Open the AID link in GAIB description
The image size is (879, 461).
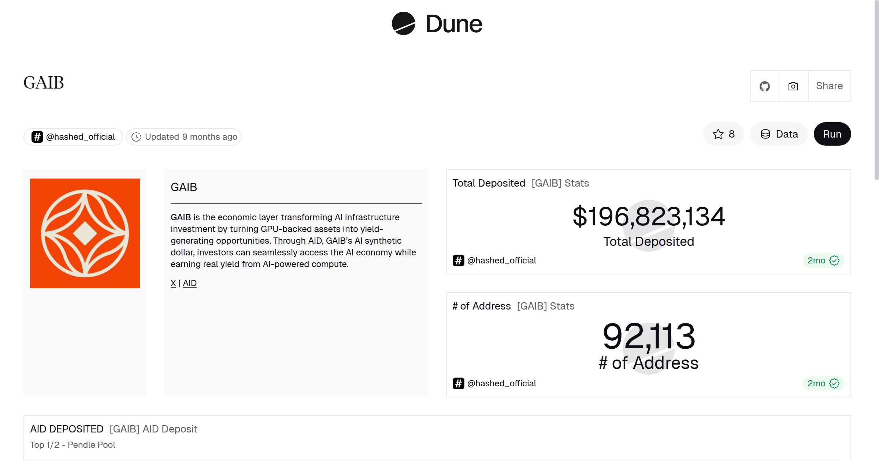(x=190, y=283)
